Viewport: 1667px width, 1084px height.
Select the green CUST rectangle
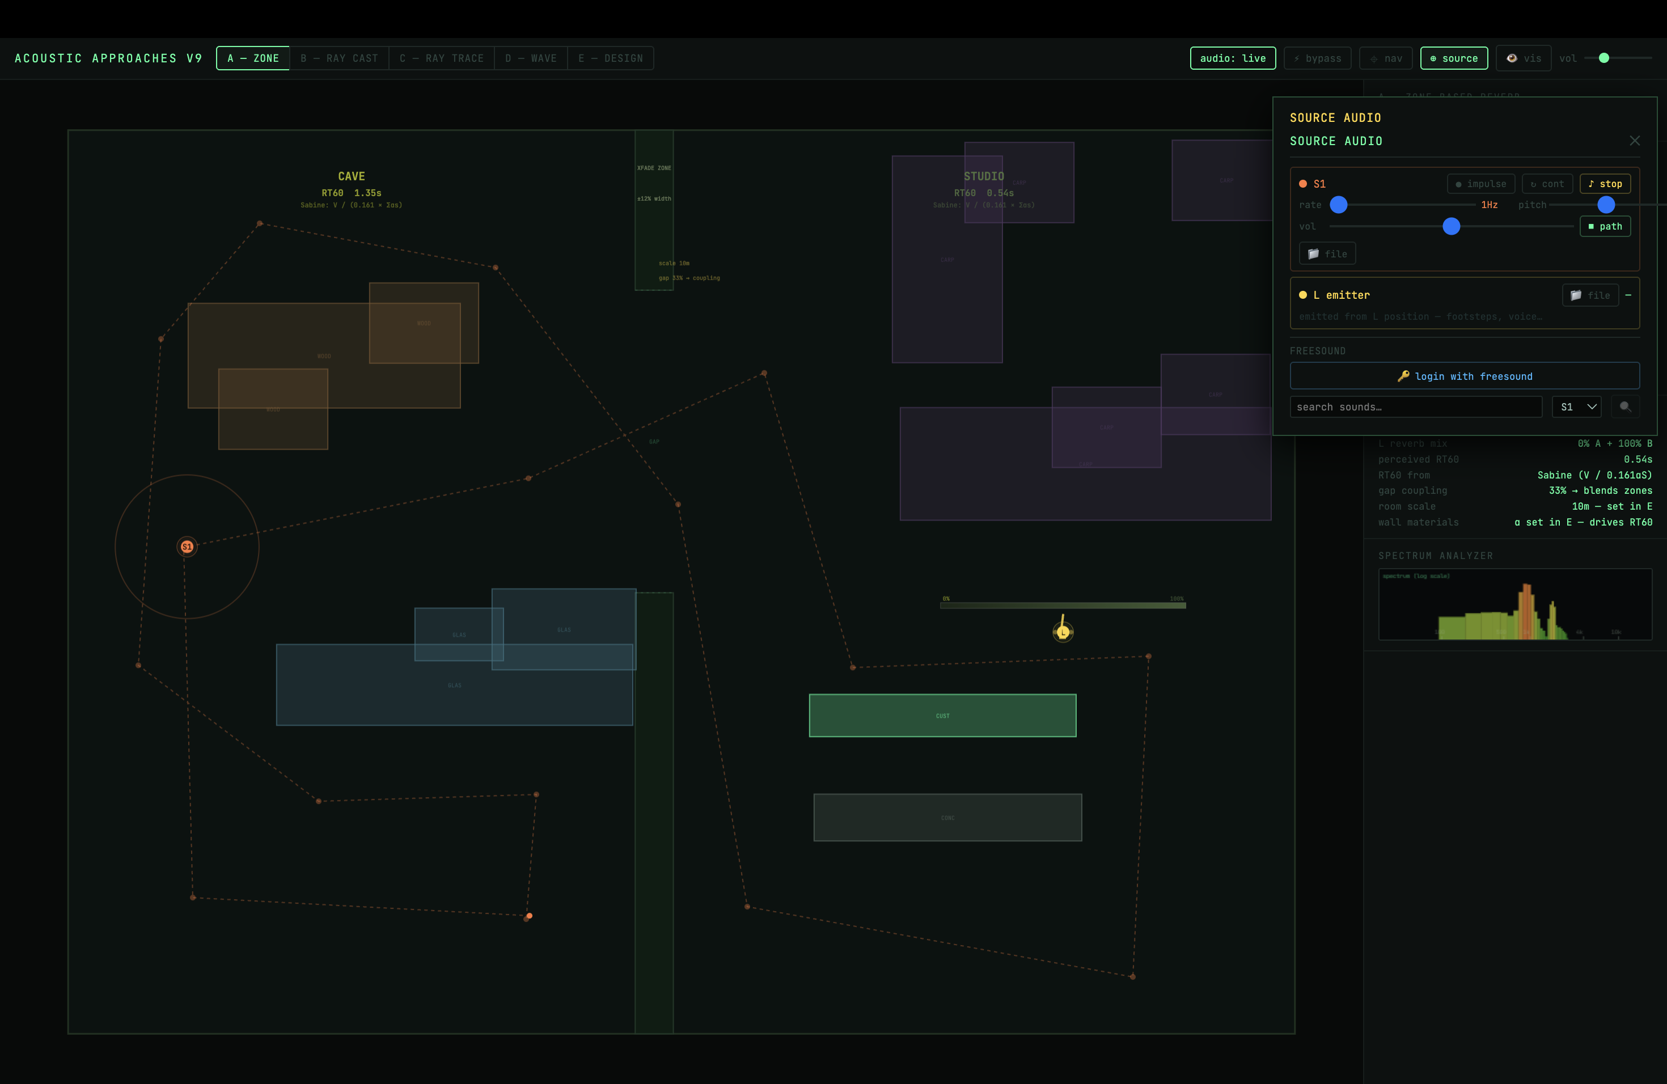pyautogui.click(x=942, y=715)
